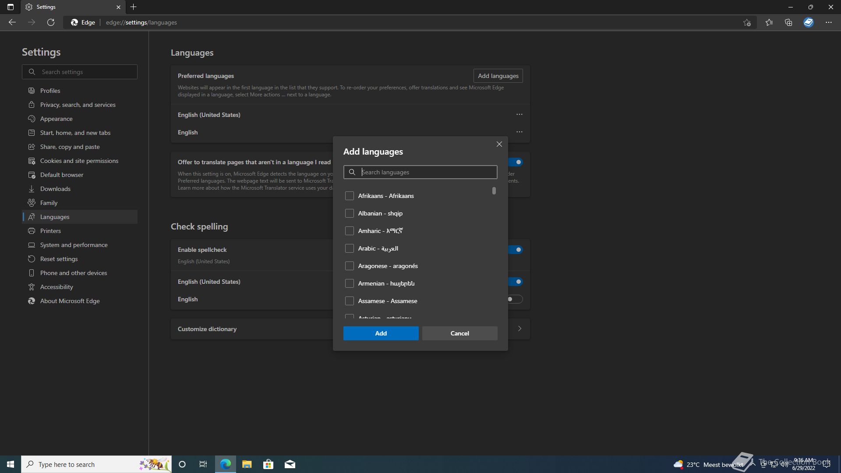Expand the Customize dictionary chevron
841x473 pixels.
pos(519,328)
